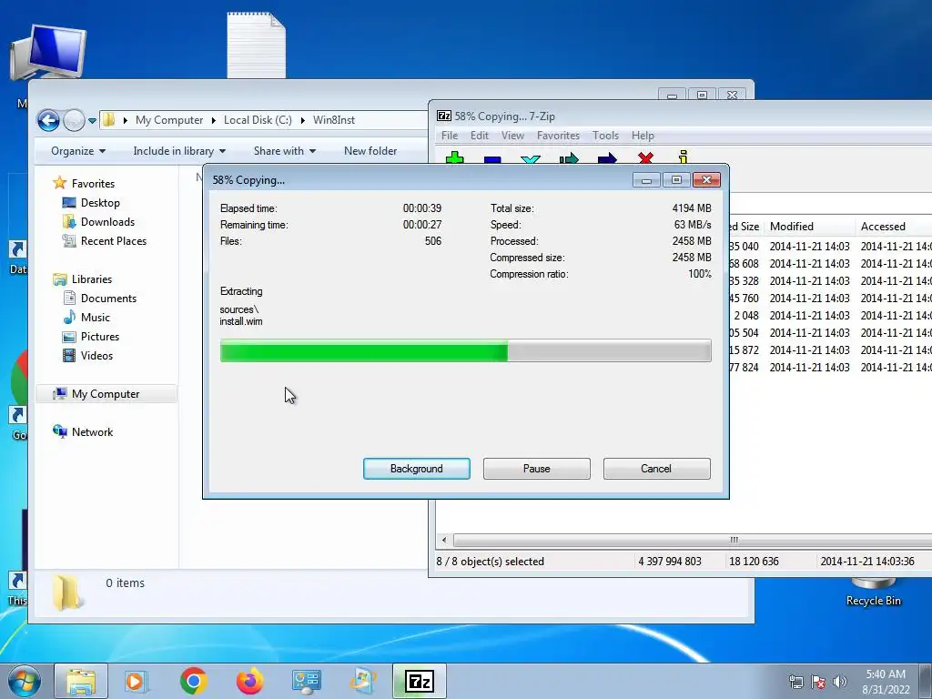Click the 7-Zip Info icon
932x699 pixels.
point(683,157)
